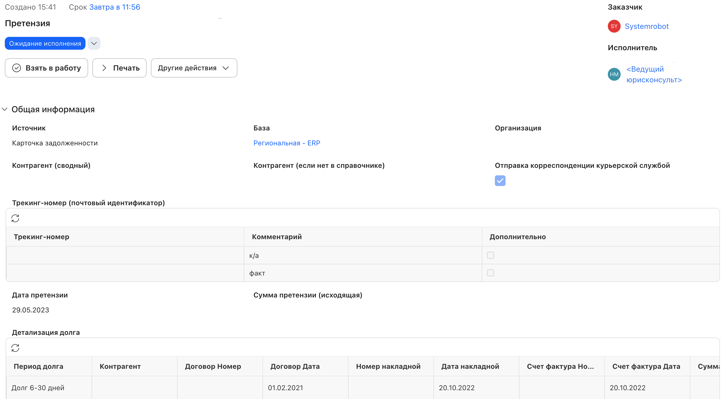This screenshot has width=728, height=399.
Task: Refresh the tracking-number table
Action: coord(15,218)
